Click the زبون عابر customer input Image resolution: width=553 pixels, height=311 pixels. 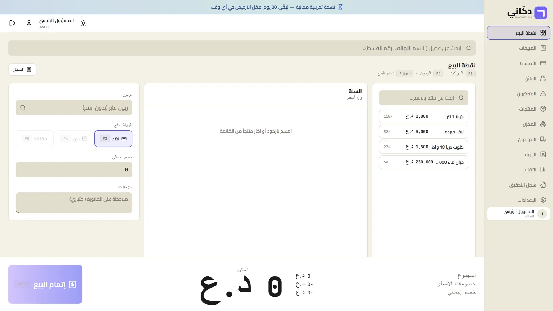click(74, 107)
